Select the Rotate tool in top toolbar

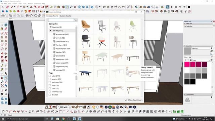[x=43, y=7]
